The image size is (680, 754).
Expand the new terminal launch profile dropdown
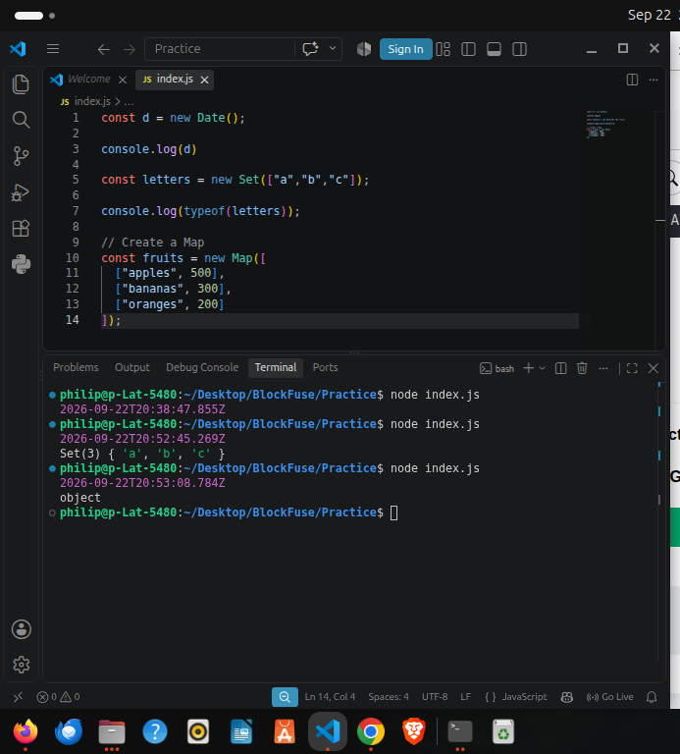(542, 368)
